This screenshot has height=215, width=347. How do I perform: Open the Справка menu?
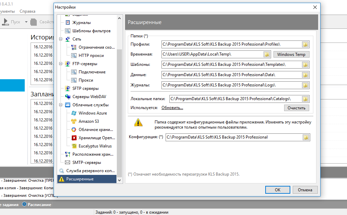27,11
